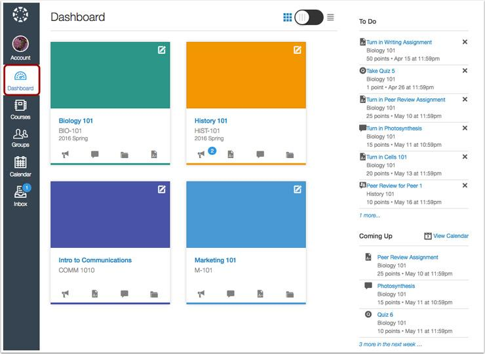Click the View Calendar link
This screenshot has height=354, width=485.
coord(451,236)
